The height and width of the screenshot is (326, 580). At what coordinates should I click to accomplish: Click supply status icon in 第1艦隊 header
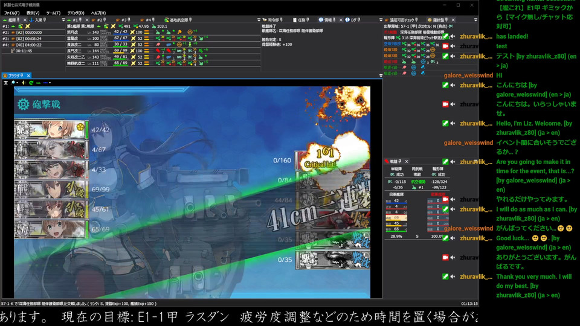click(106, 26)
